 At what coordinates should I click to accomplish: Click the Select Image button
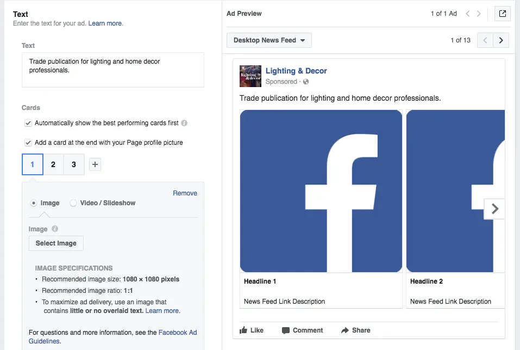click(56, 243)
